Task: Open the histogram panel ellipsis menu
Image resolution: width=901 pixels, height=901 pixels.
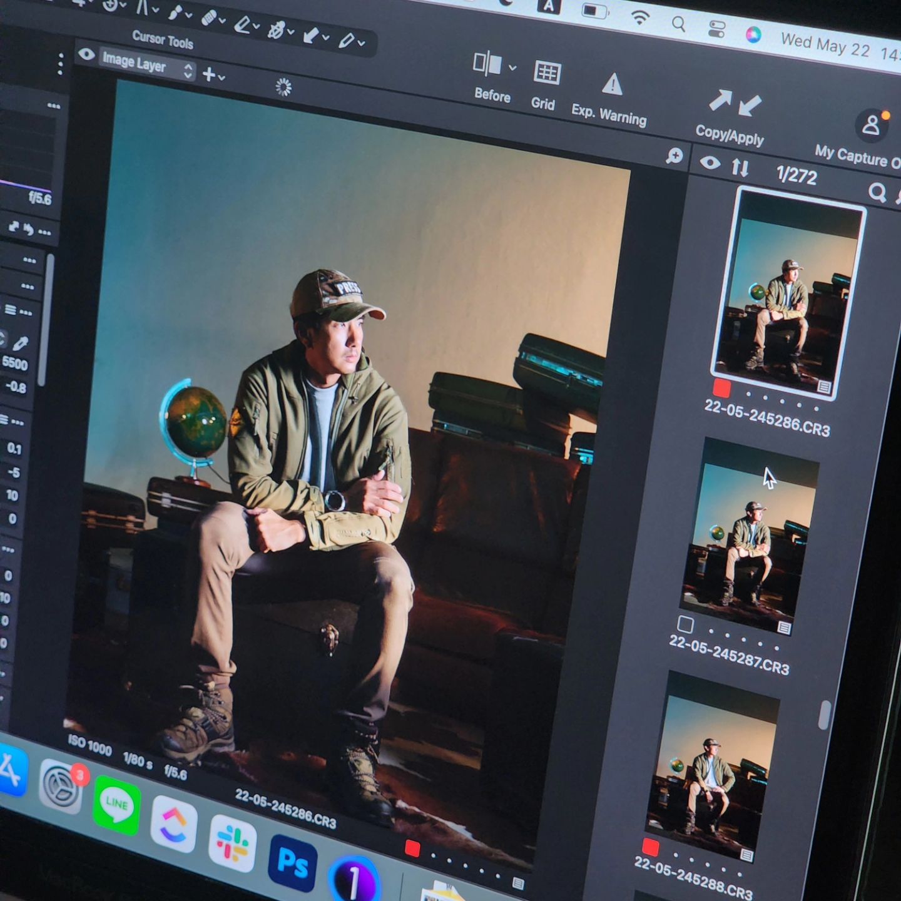Action: (x=54, y=106)
